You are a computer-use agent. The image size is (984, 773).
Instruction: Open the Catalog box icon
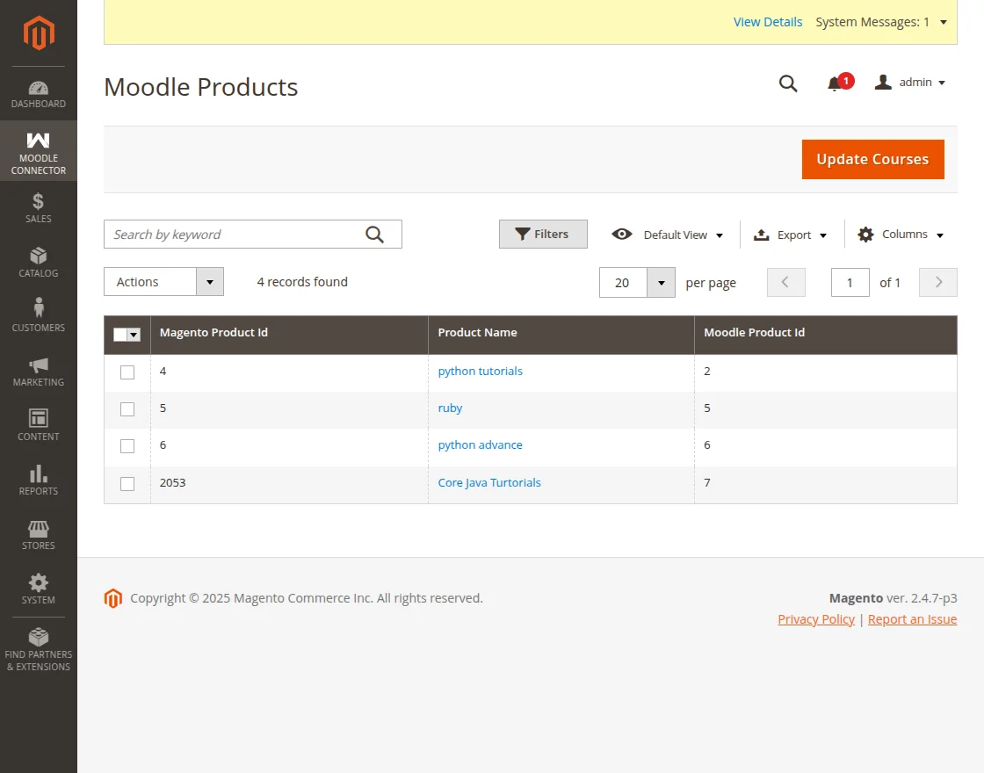39,256
